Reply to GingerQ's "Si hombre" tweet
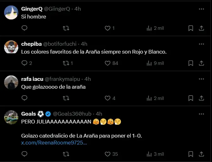 click(x=25, y=28)
